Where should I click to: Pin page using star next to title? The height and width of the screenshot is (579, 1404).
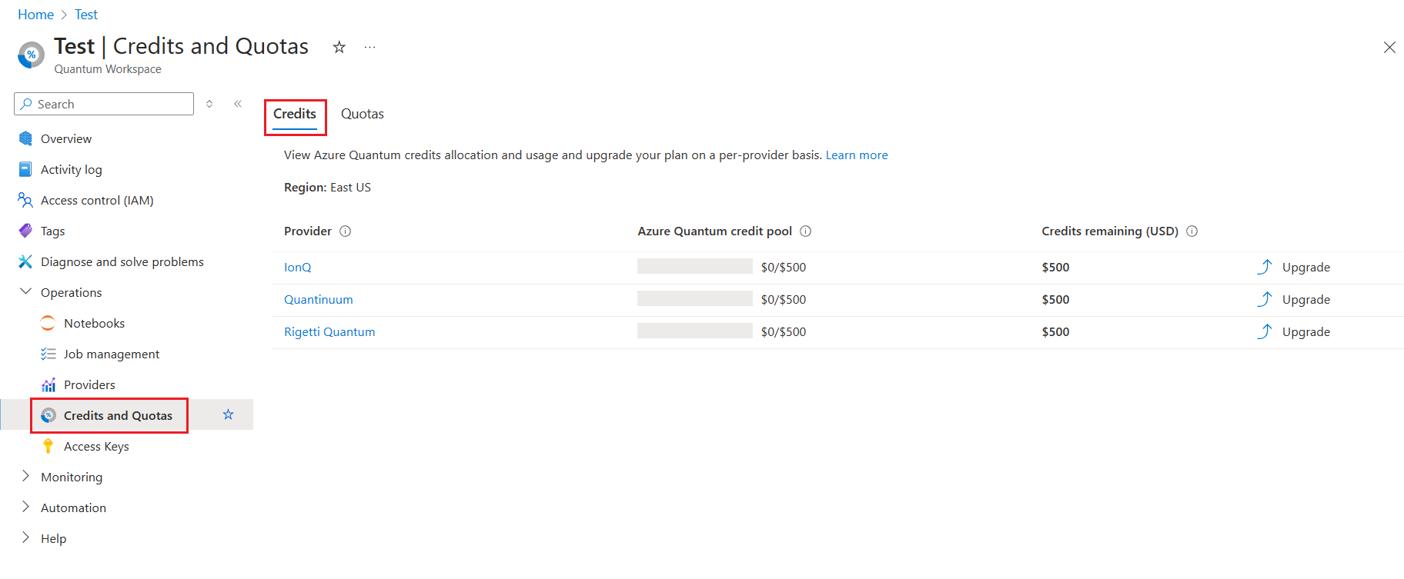point(339,47)
